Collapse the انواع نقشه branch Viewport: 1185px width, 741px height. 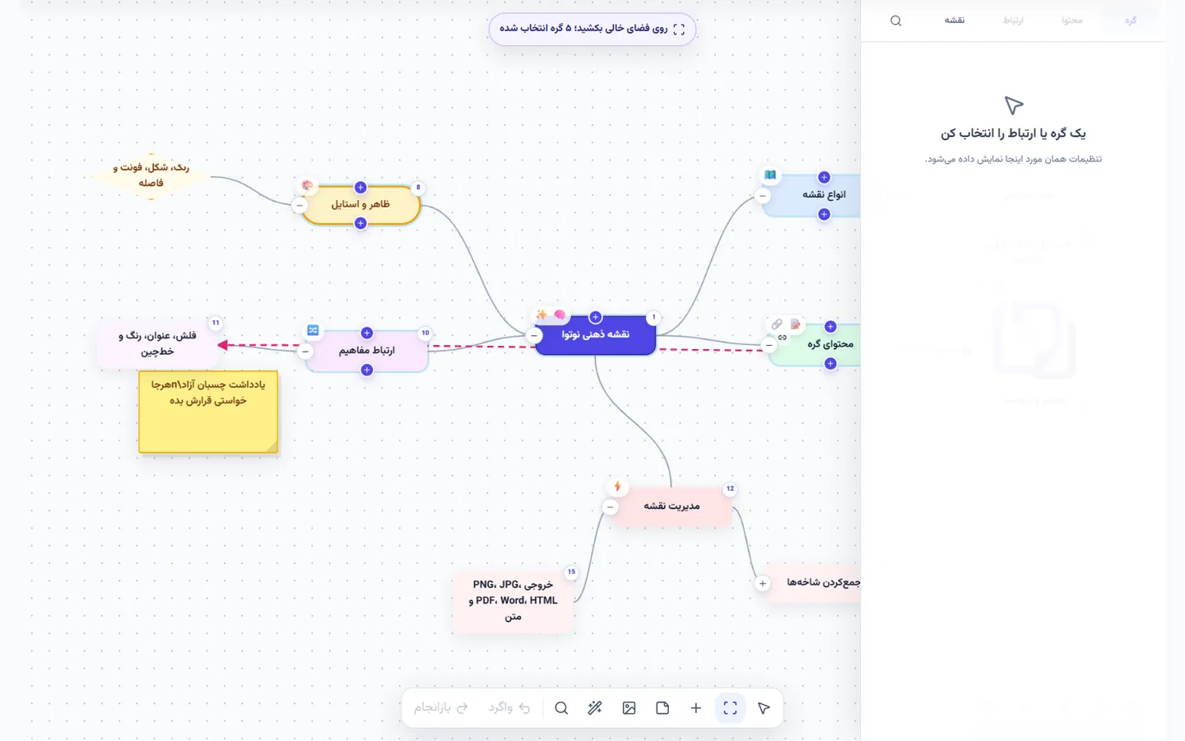[763, 196]
